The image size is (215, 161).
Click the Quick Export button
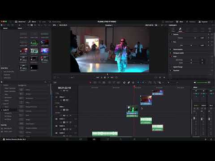[x=168, y=22]
